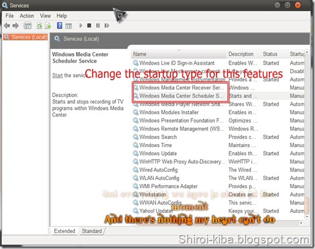Click the Wired AutoConfig gear icon
This screenshot has height=249, width=315.
coord(136,170)
